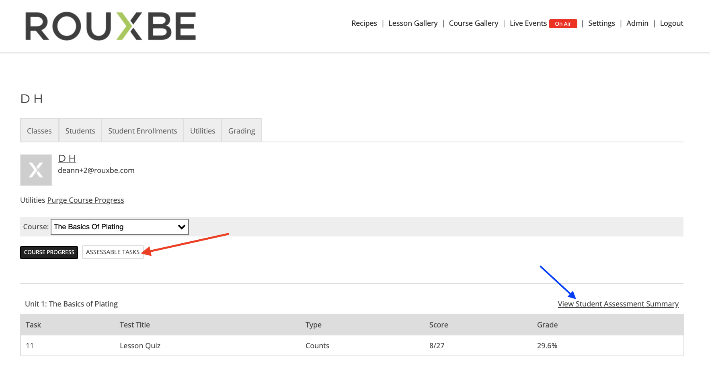Select the Lesson Quiz table cell

click(x=140, y=346)
